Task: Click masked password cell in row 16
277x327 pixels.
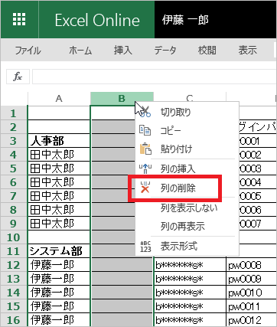Action: (190, 320)
